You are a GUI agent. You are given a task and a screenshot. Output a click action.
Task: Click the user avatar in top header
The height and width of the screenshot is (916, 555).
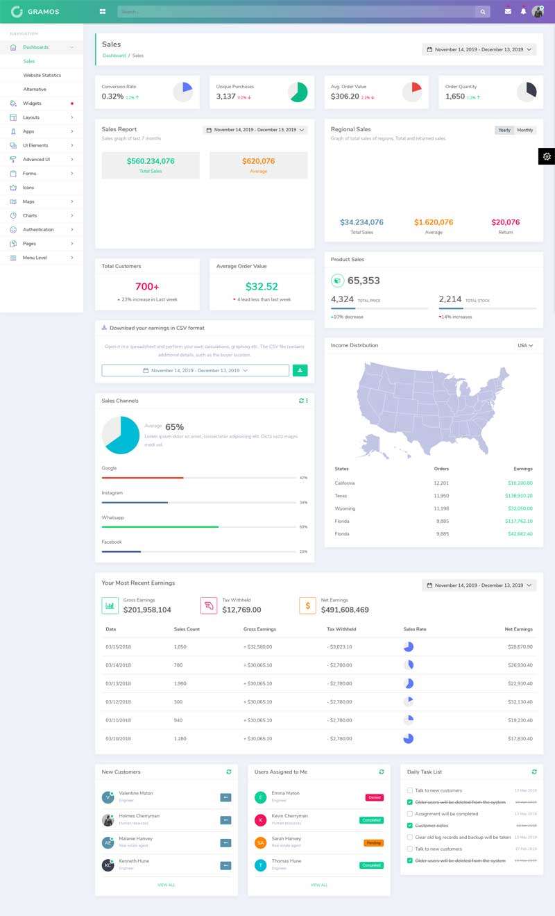click(x=538, y=11)
